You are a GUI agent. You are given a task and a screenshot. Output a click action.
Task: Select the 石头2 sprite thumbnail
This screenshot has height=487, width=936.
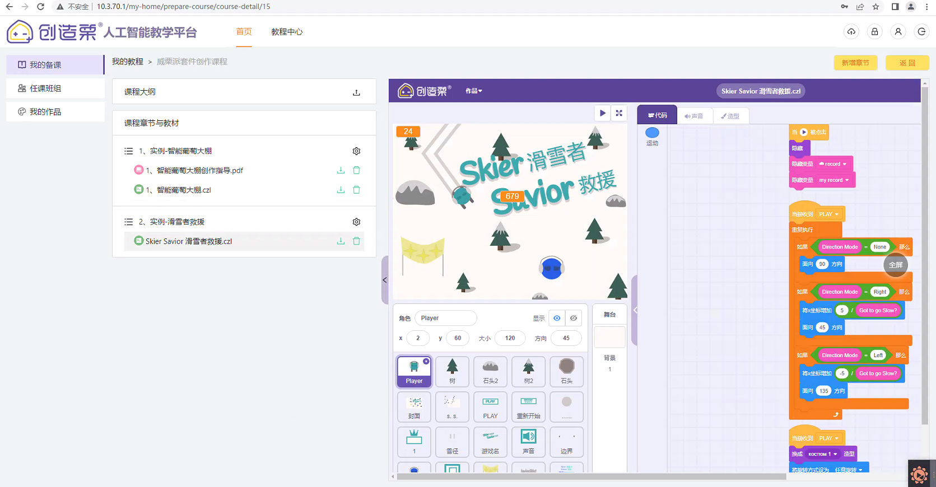coord(490,372)
